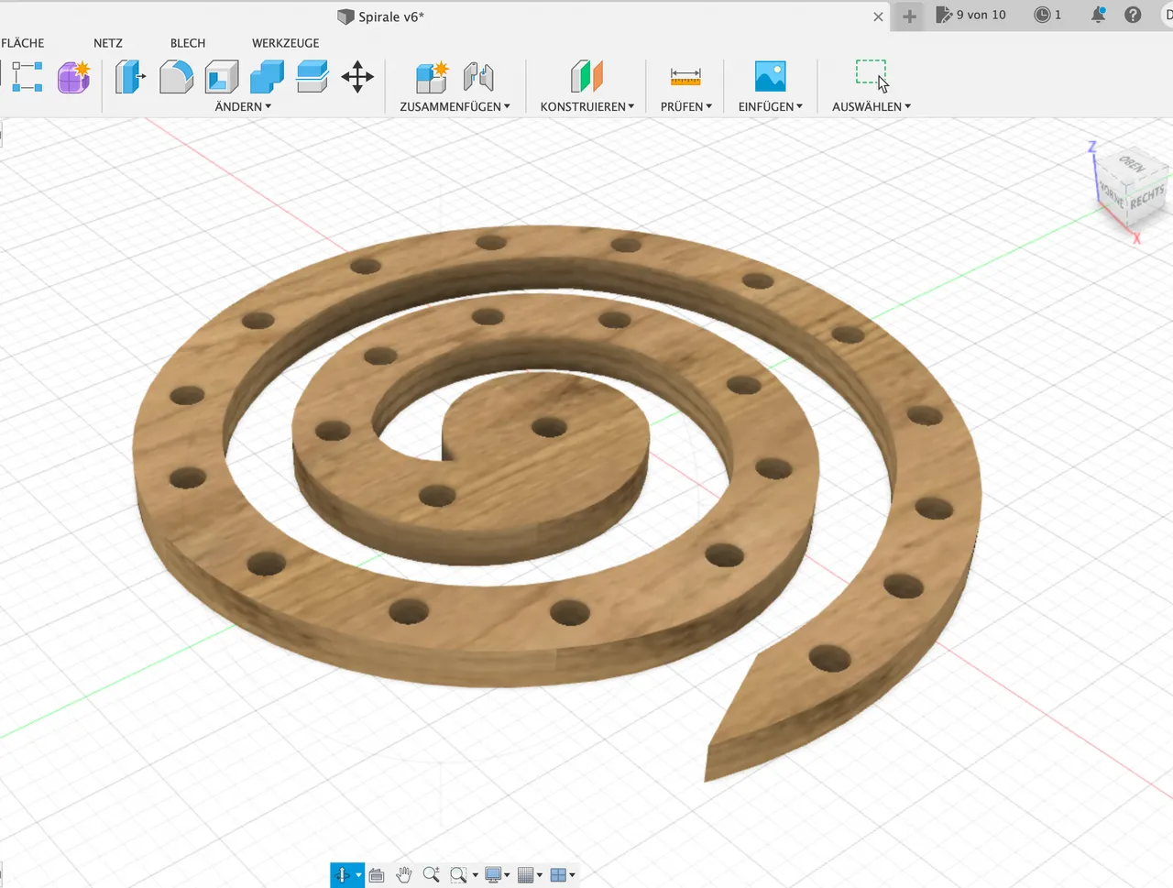
Task: Click the Offset Plane construct icon
Action: point(586,77)
